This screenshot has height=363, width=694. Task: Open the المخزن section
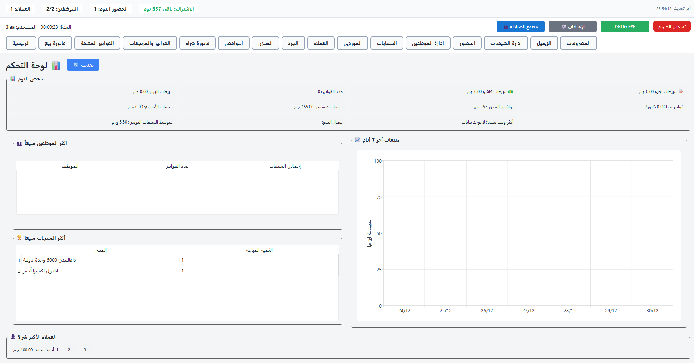coord(265,43)
